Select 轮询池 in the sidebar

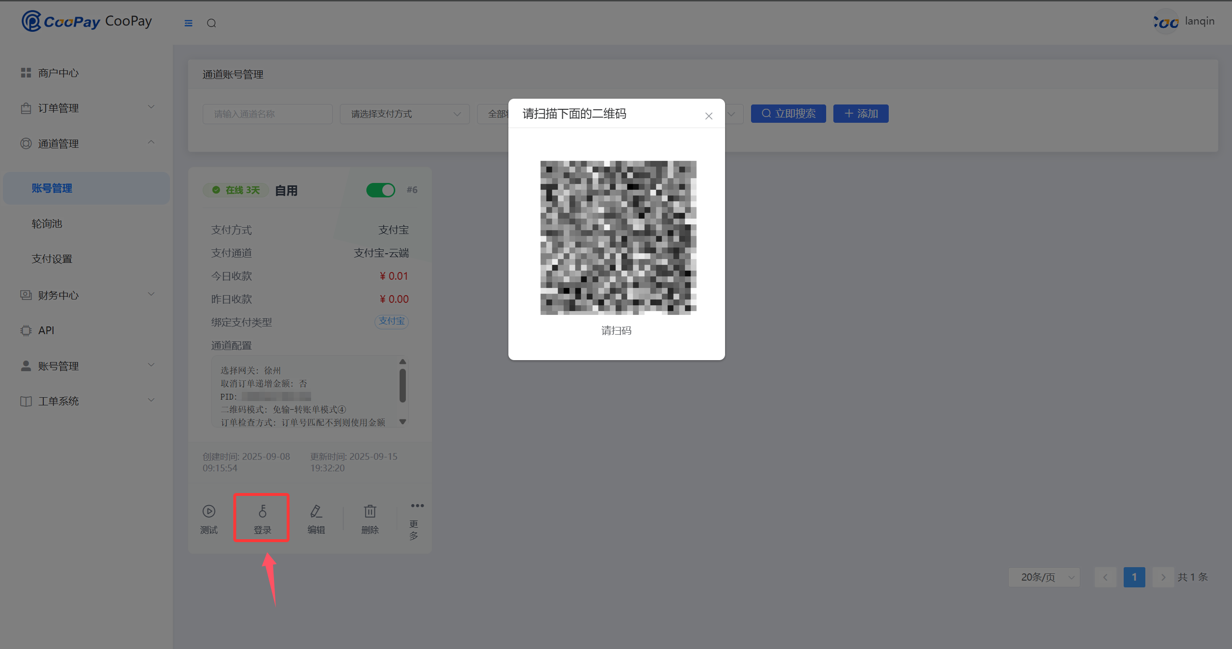pyautogui.click(x=47, y=223)
